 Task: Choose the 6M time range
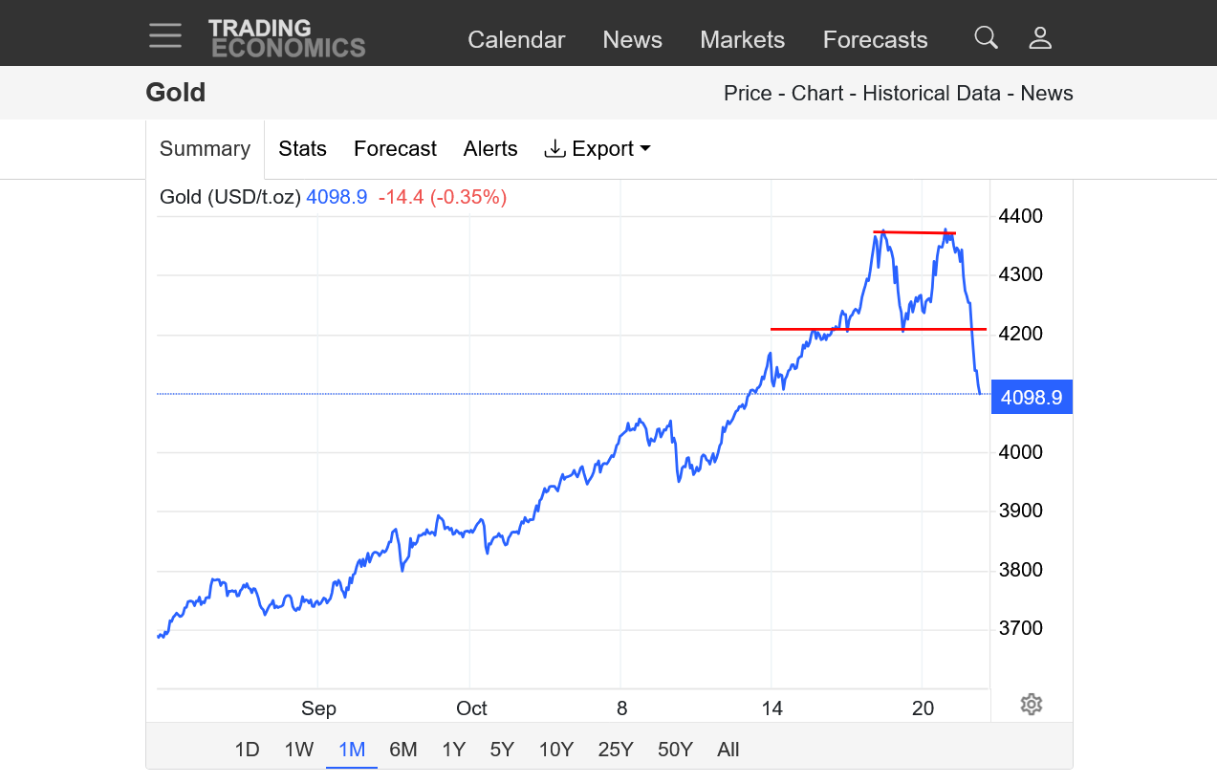[x=402, y=750]
